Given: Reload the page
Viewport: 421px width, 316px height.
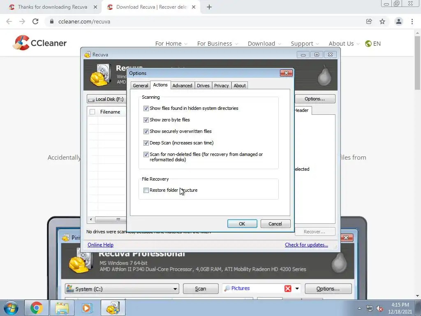Looking at the screenshot, I should coord(35,21).
